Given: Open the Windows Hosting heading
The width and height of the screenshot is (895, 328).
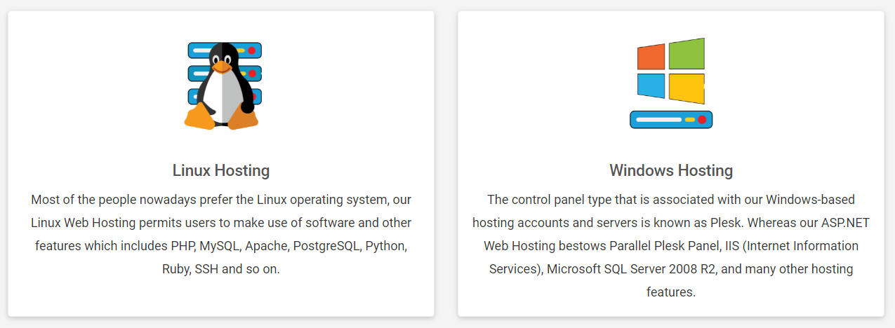Looking at the screenshot, I should tap(671, 170).
